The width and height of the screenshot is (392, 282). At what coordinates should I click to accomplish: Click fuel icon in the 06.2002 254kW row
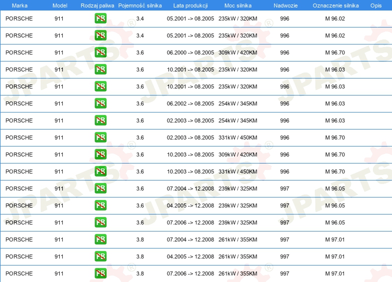[x=100, y=103]
